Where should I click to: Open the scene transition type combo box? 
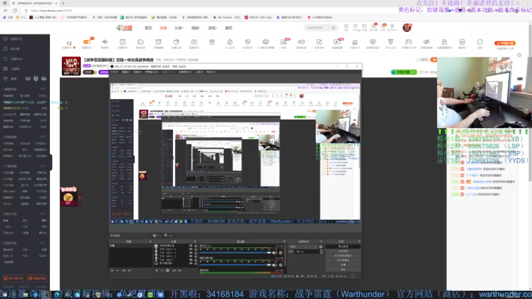click(x=303, y=247)
